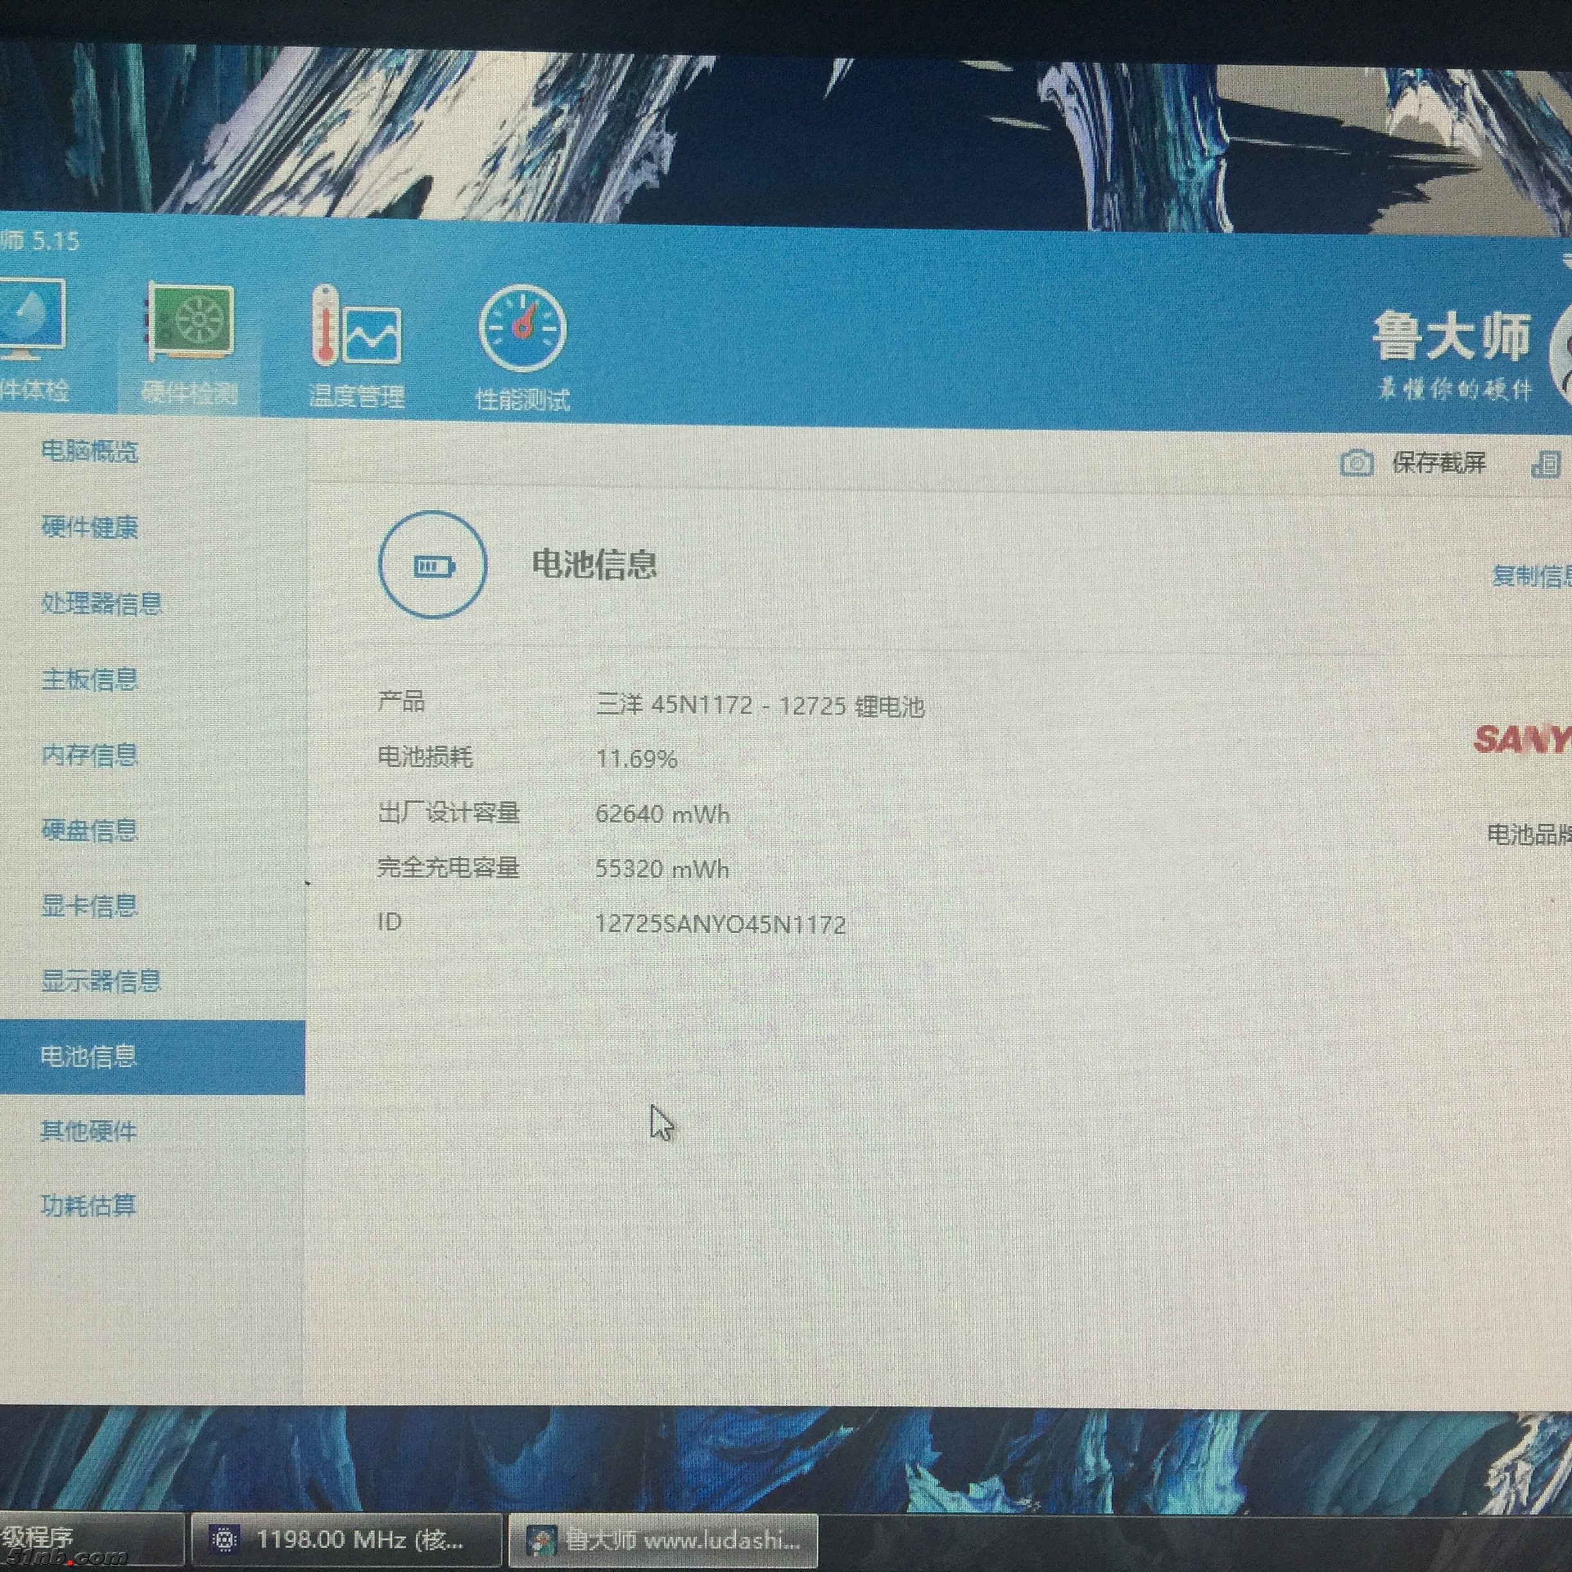1572x1572 pixels.
Task: Select 硬件健康 sidebar item
Action: [89, 527]
